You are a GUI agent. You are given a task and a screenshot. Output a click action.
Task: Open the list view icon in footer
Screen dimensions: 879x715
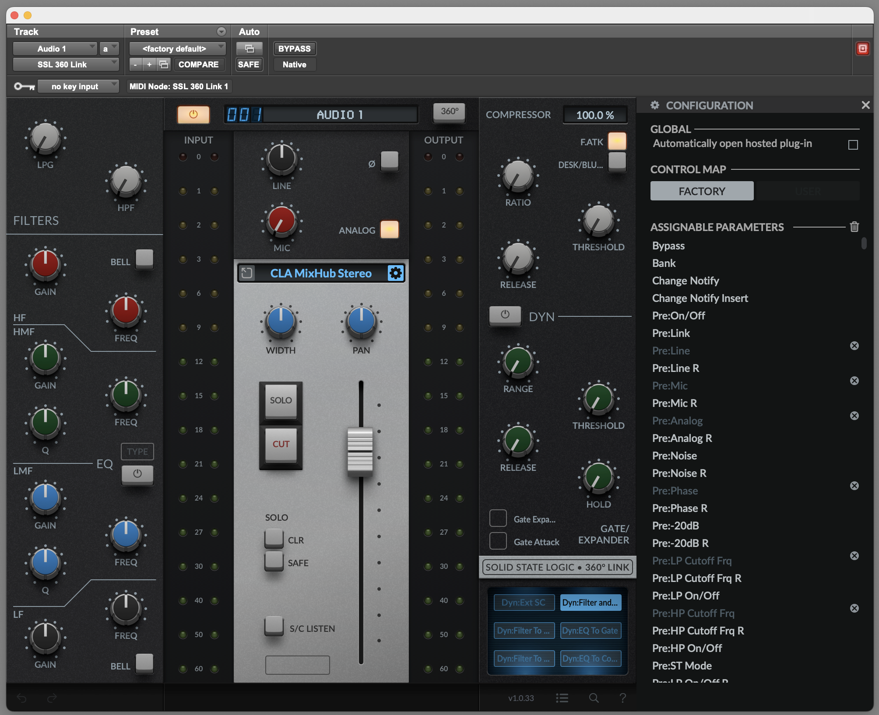(x=562, y=698)
